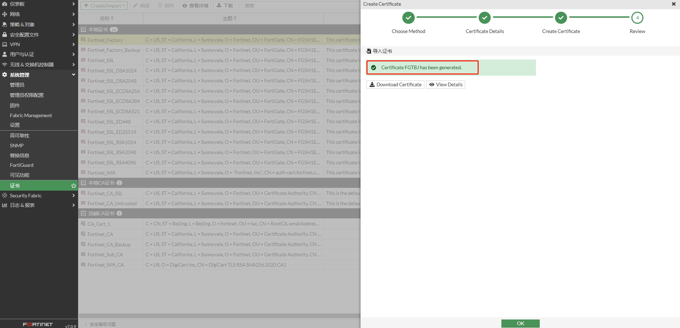The height and width of the screenshot is (328, 680).
Task: Select the Fortinet_Sub_CA row
Action: point(219,255)
